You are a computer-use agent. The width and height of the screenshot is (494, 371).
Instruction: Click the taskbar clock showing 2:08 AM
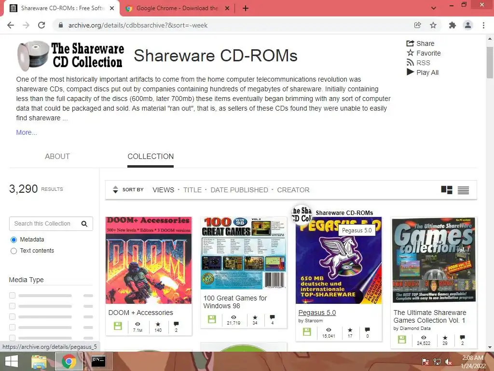(x=473, y=361)
